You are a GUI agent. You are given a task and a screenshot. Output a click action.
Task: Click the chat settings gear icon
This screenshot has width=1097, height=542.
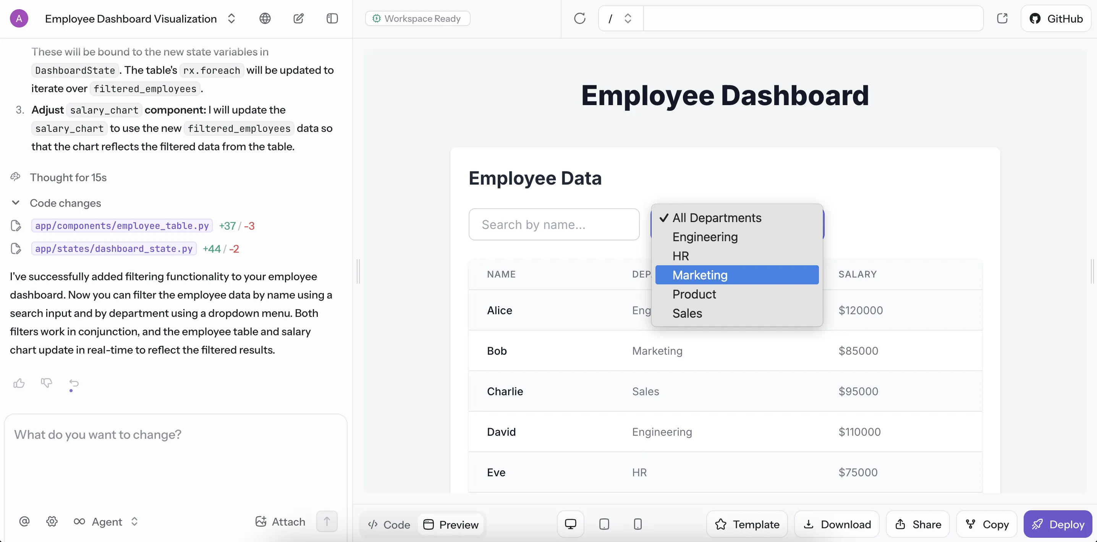(52, 521)
